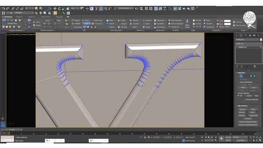Expand the Editable Poly modifier entry
263x148 pixels.
[x=237, y=47]
